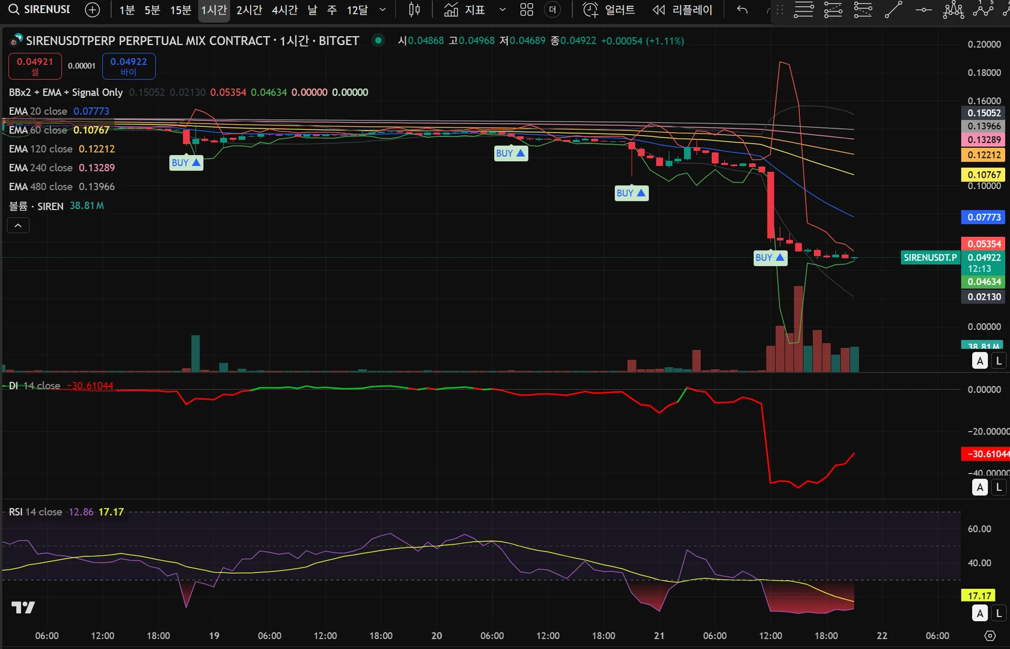1010x649 pixels.
Task: Click the blue 바이 buy button
Action: 129,66
